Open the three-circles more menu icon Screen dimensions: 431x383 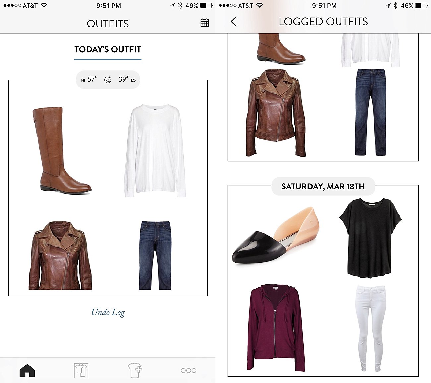click(188, 370)
